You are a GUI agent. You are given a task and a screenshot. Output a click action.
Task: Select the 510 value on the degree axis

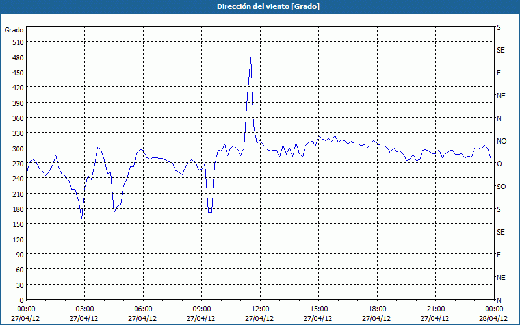coord(19,42)
